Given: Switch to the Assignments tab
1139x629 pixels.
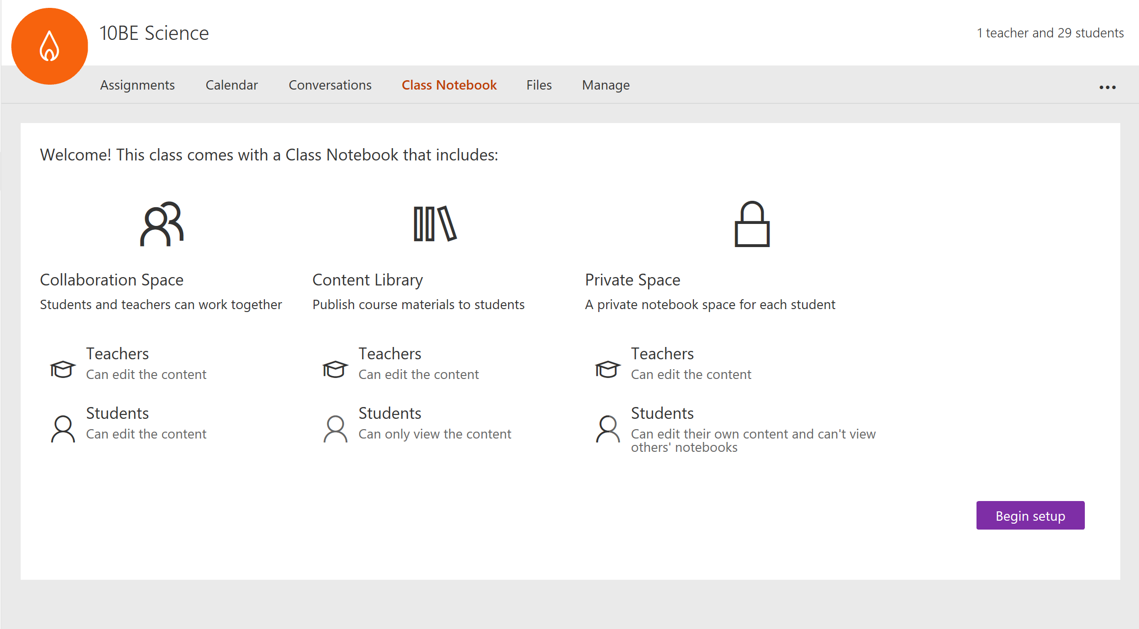Looking at the screenshot, I should tap(137, 85).
